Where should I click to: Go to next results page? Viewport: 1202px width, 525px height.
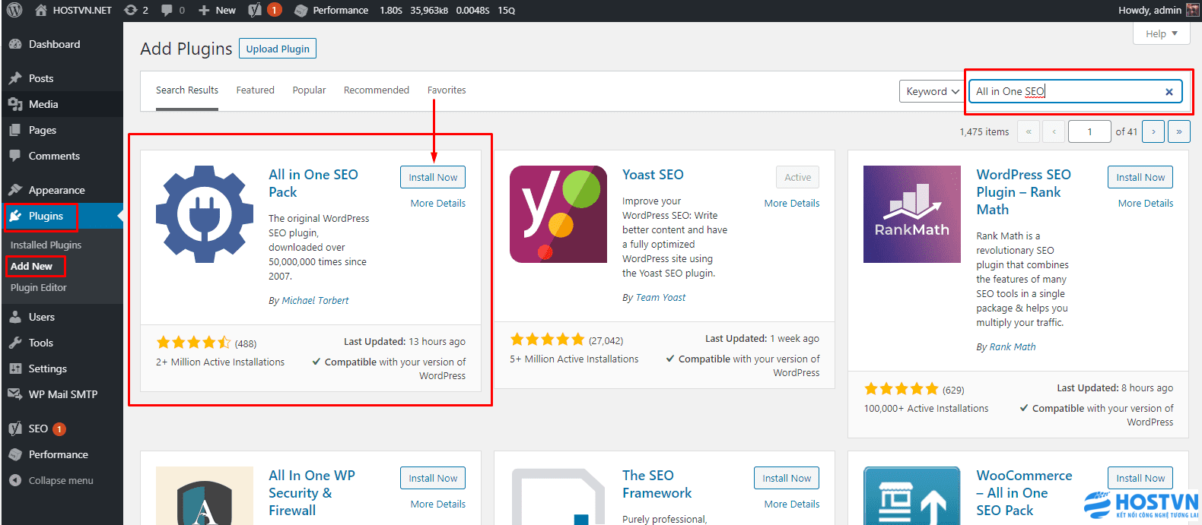point(1153,131)
